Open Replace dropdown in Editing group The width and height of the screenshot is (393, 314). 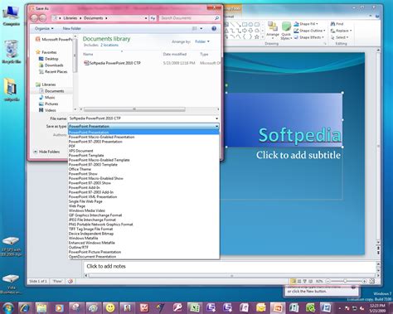coord(342,31)
